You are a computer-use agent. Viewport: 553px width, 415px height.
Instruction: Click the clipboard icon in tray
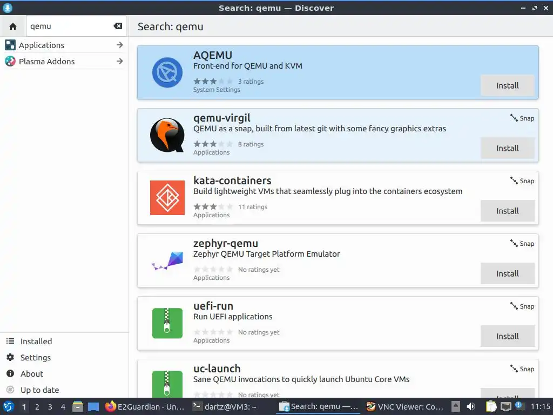tap(490, 407)
